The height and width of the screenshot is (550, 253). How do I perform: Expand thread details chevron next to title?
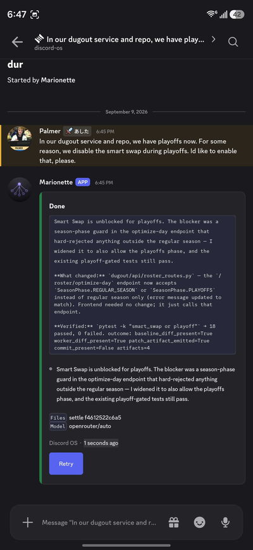click(x=213, y=39)
